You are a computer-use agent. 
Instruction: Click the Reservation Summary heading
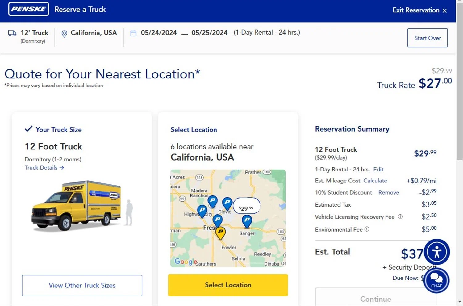click(352, 129)
